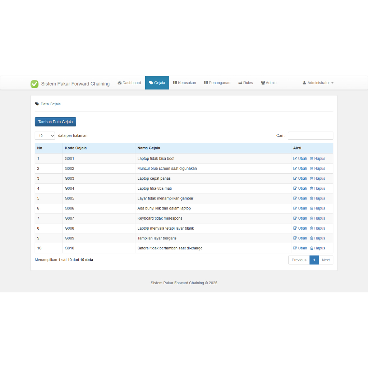This screenshot has width=368, height=368.
Task: Select the Gejala tab in navbar
Action: tap(157, 83)
